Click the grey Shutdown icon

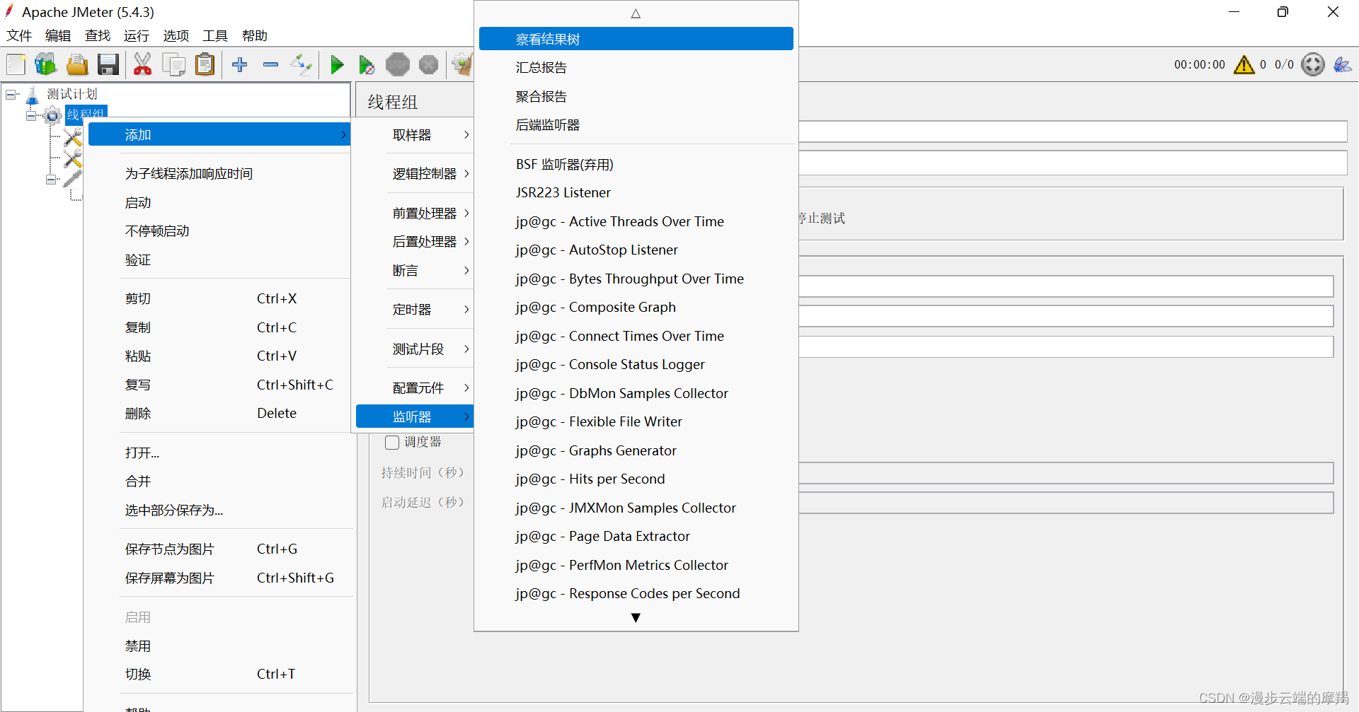(429, 65)
